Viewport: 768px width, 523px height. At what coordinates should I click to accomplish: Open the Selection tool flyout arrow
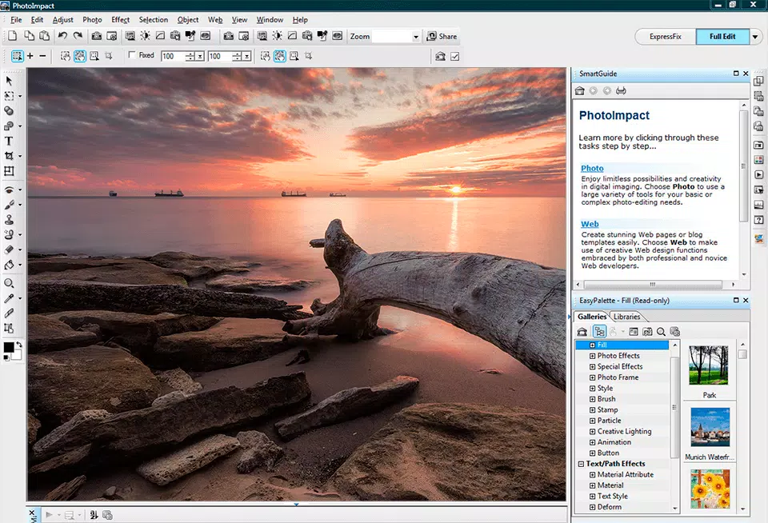(19, 97)
